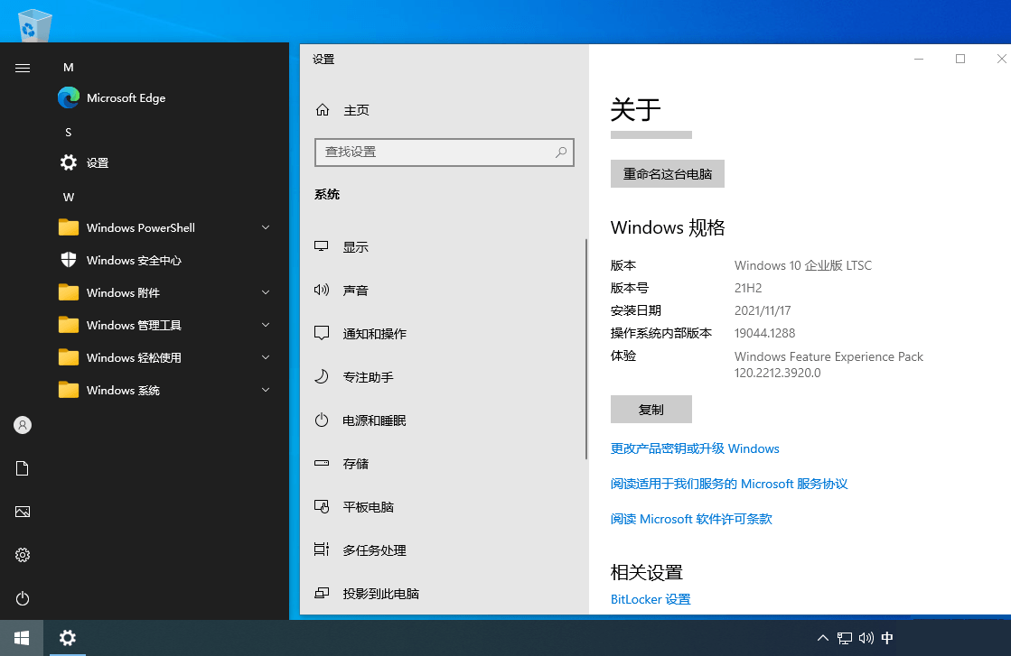1011x656 pixels.
Task: Click the power icon in Start sidebar
Action: coord(22,598)
